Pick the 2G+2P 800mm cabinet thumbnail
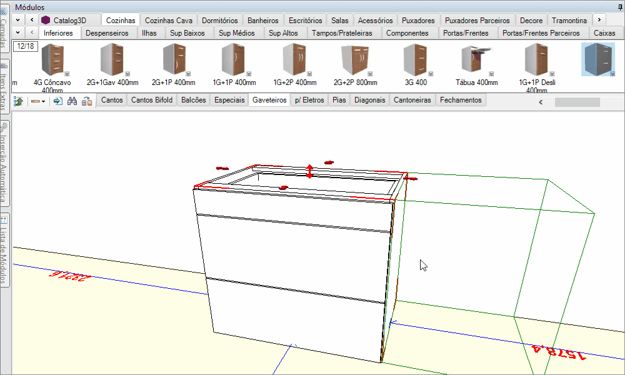Screen dimensions: 625x375 coord(356,60)
